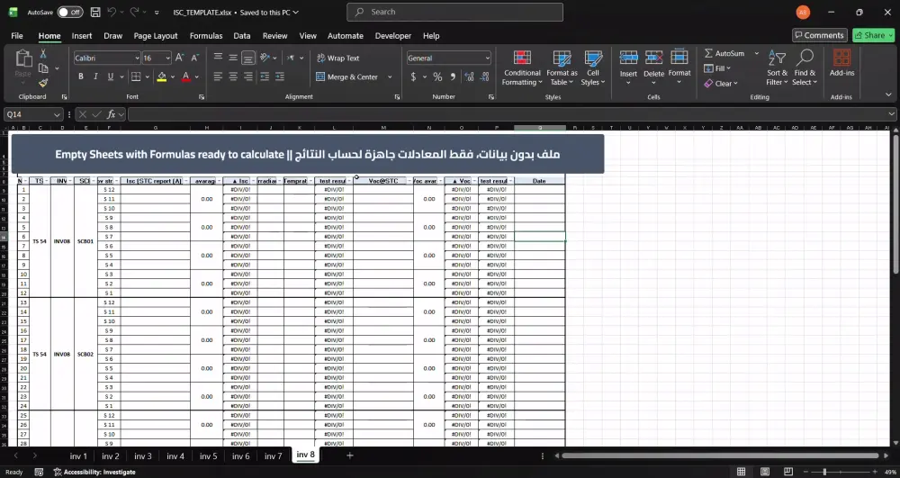Apply percent style format
Image resolution: width=900 pixels, height=478 pixels.
(x=437, y=77)
